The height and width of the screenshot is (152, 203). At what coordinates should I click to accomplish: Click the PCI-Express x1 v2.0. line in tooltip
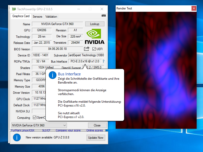click(x=71, y=117)
